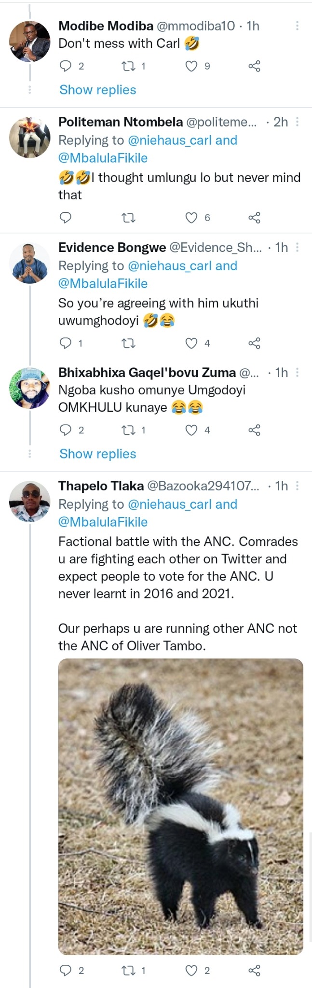Like Thapelo Tlaka's skunk tweet
The image size is (312, 988).
pyautogui.click(x=191, y=971)
